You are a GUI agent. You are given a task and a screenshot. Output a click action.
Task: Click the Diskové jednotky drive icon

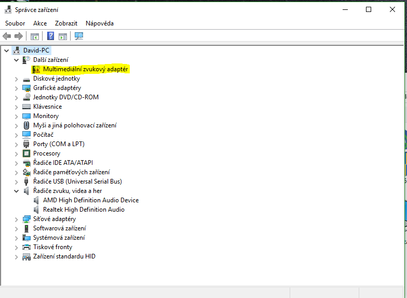(26, 79)
